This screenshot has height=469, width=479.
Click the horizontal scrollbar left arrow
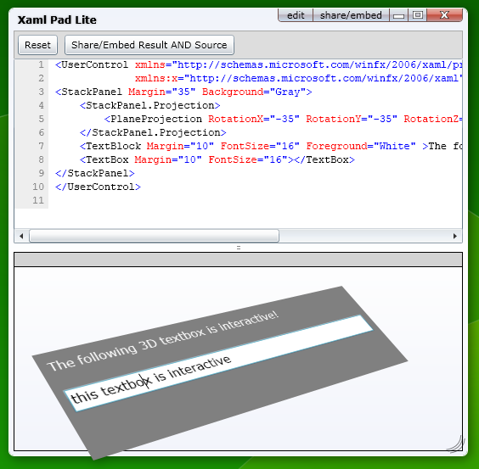[21, 236]
